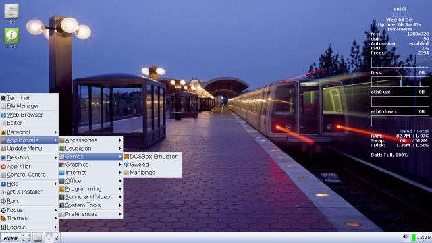The height and width of the screenshot is (243, 432).
Task: Click the volume speaker tray icon
Action: pyautogui.click(x=405, y=236)
